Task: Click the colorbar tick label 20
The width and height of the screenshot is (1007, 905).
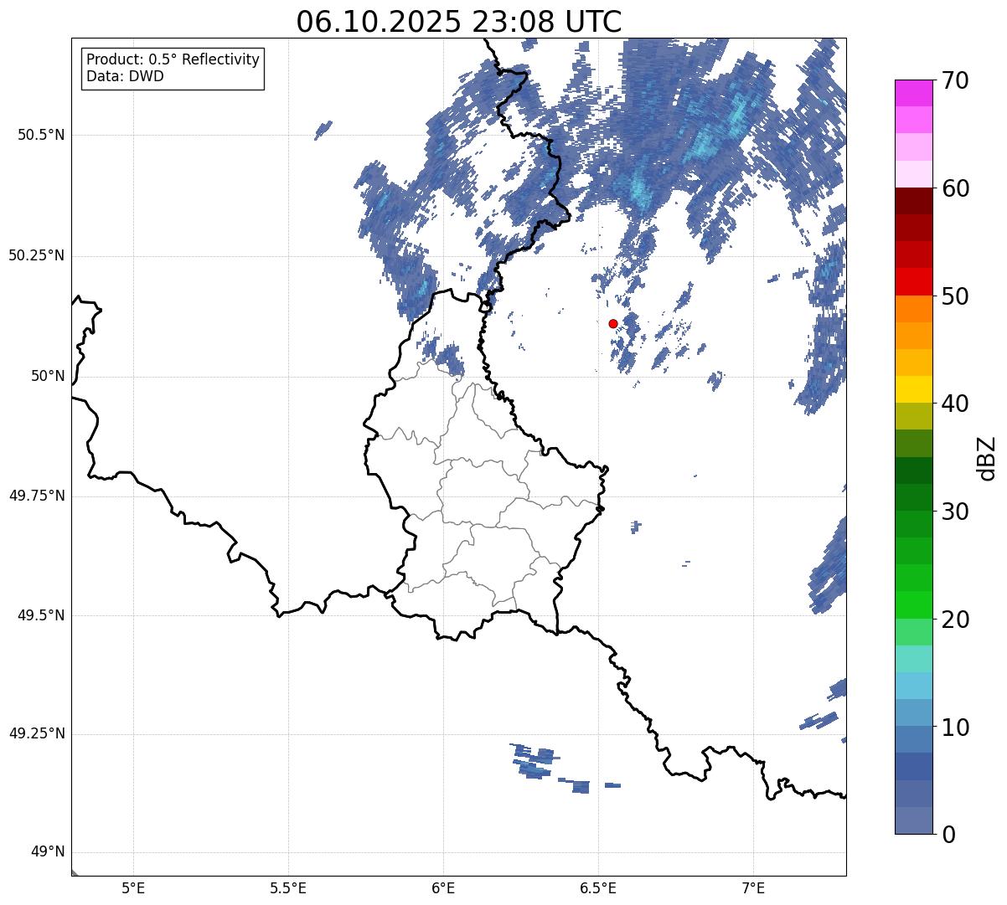Action: point(955,620)
